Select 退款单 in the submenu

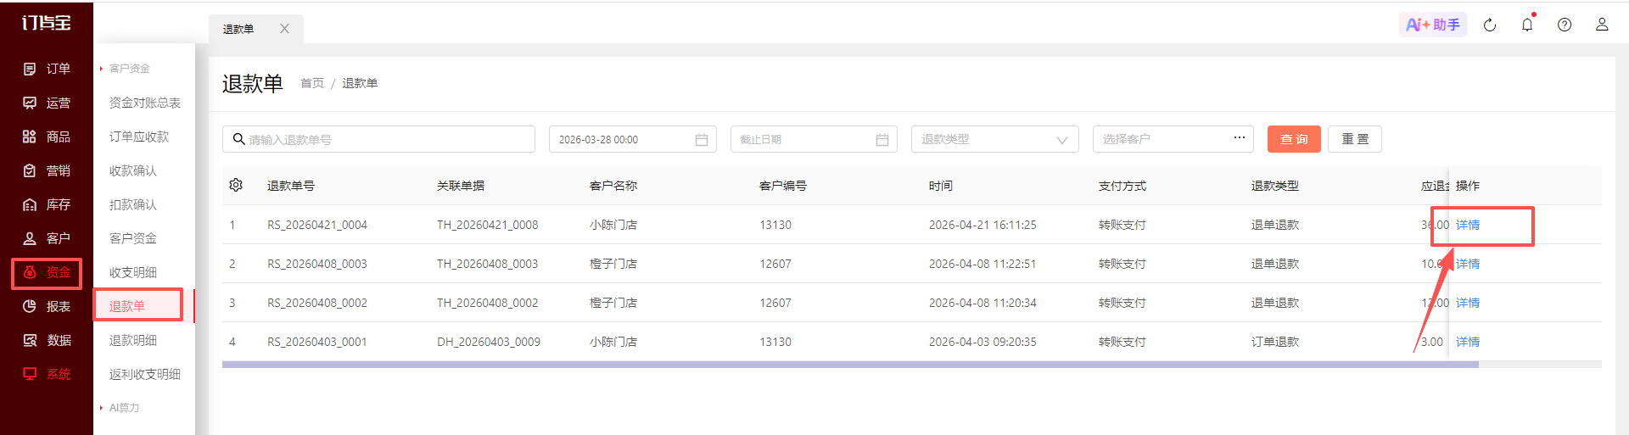tap(127, 306)
